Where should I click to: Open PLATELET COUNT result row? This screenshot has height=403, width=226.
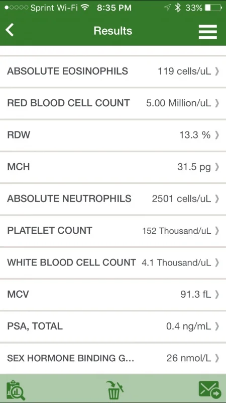[113, 231]
